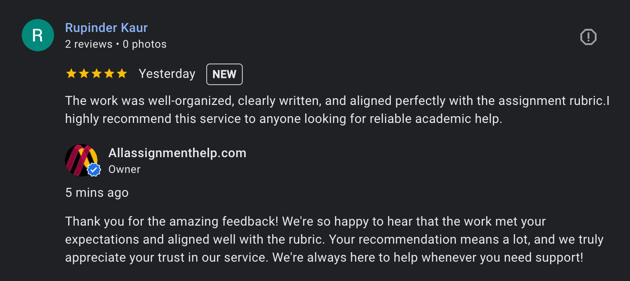630x281 pixels.
Task: Click the Yesterday timestamp
Action: pyautogui.click(x=167, y=73)
